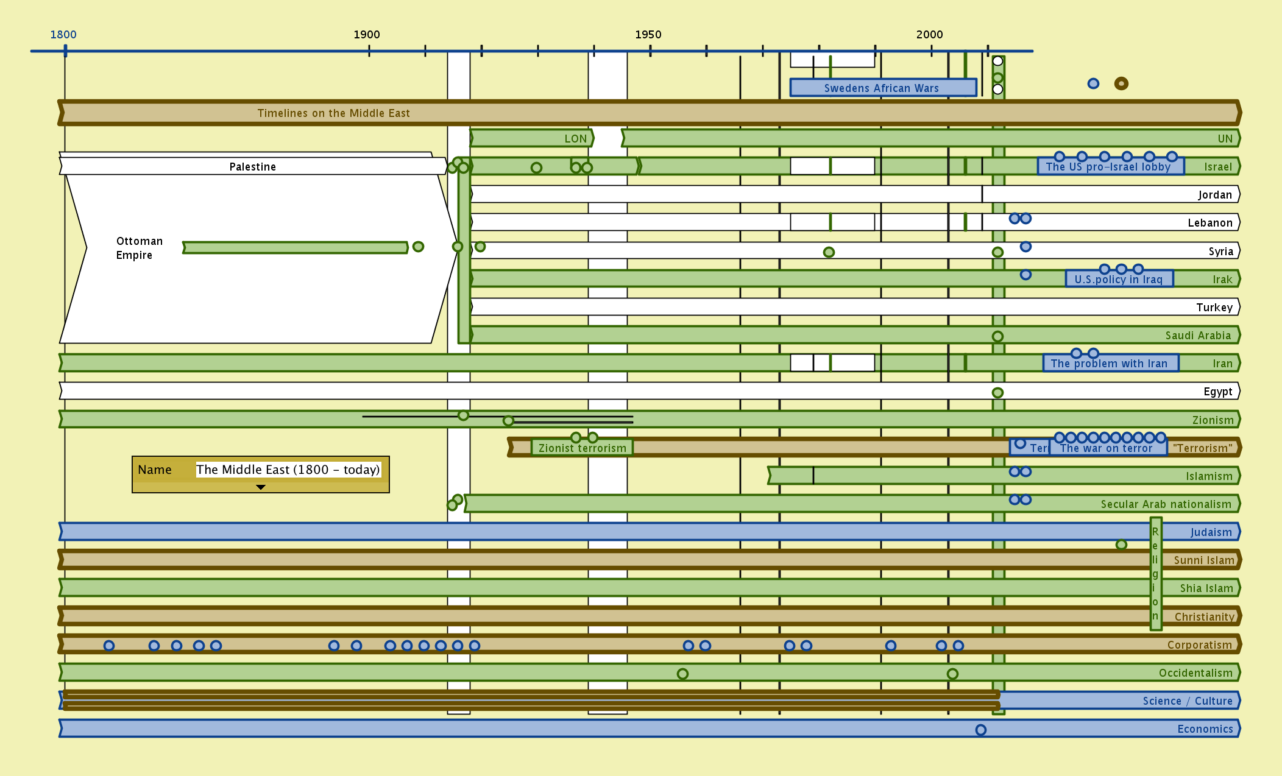
Task: Click the 1800 year label on axis
Action: click(63, 35)
